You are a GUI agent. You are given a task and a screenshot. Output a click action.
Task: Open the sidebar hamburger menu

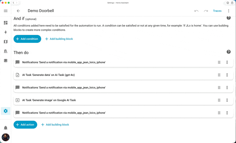(6, 11)
